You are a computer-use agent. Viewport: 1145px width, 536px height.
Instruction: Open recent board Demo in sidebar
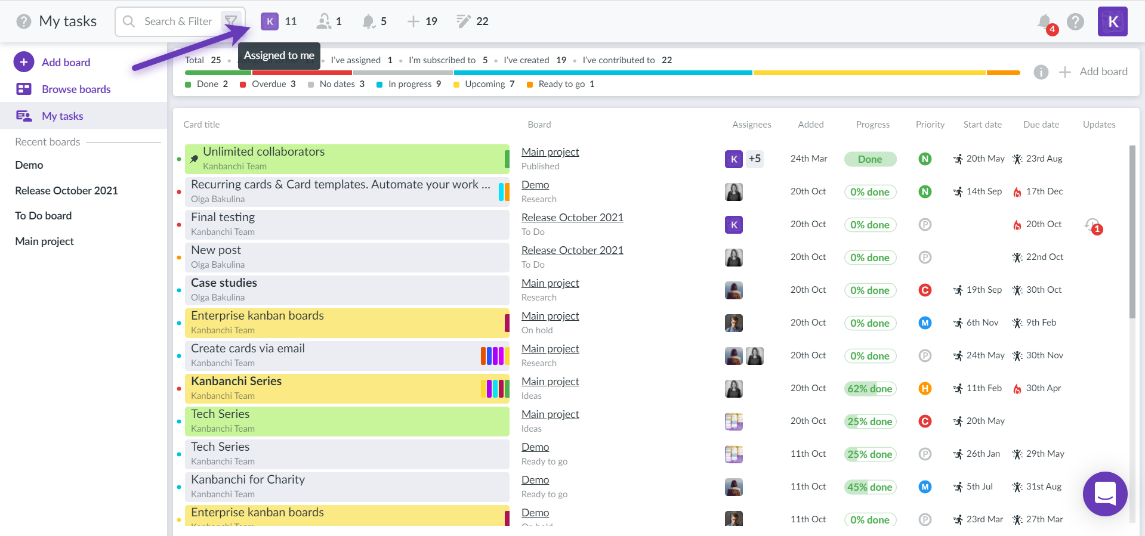(29, 165)
